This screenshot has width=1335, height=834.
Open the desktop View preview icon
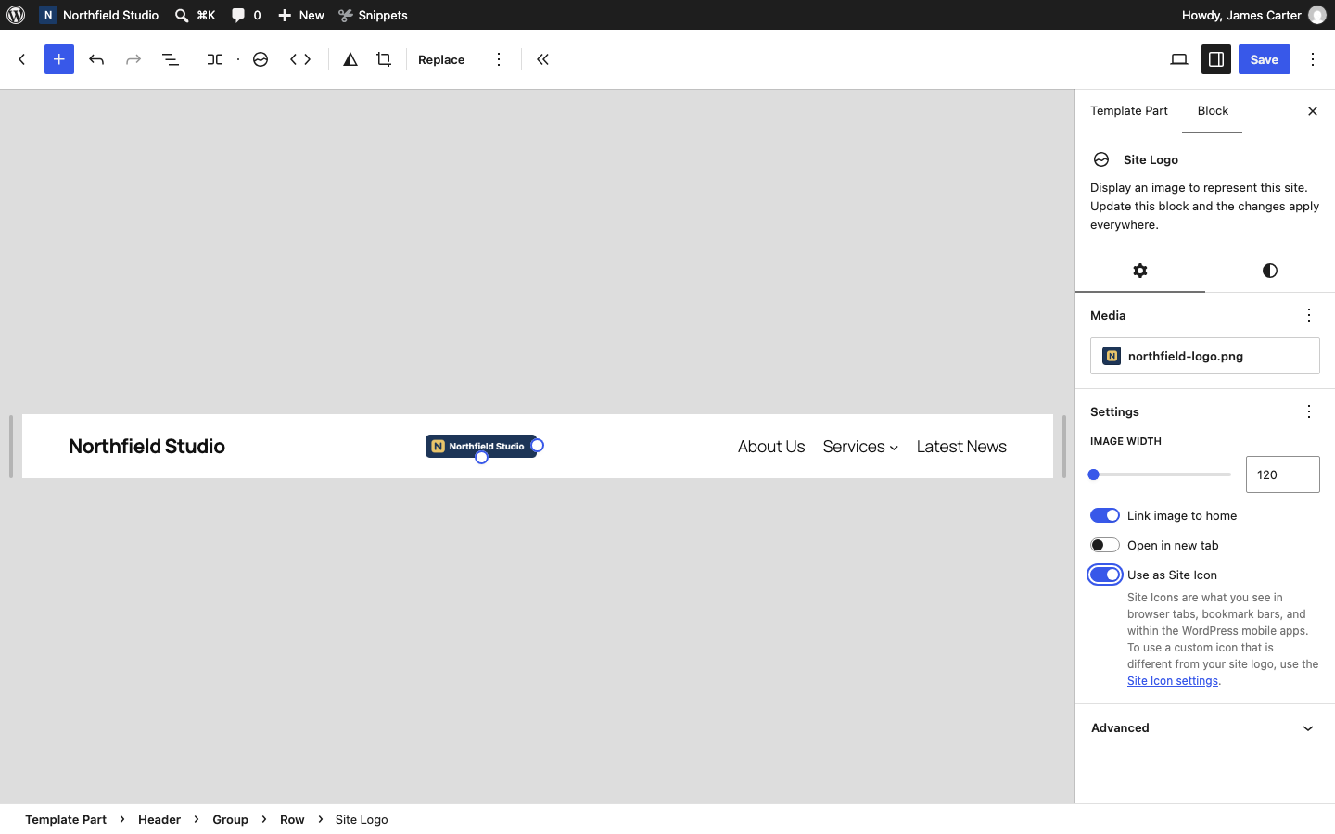(1179, 59)
